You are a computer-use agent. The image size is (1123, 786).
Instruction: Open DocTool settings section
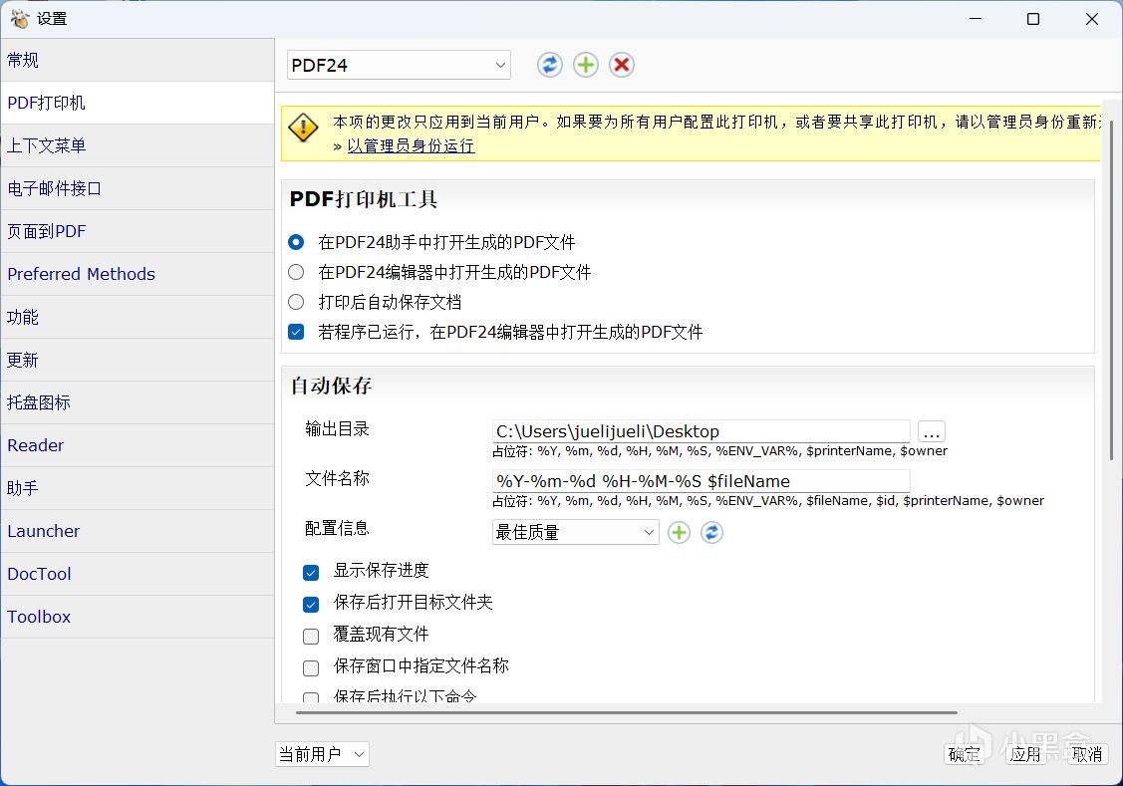(138, 574)
